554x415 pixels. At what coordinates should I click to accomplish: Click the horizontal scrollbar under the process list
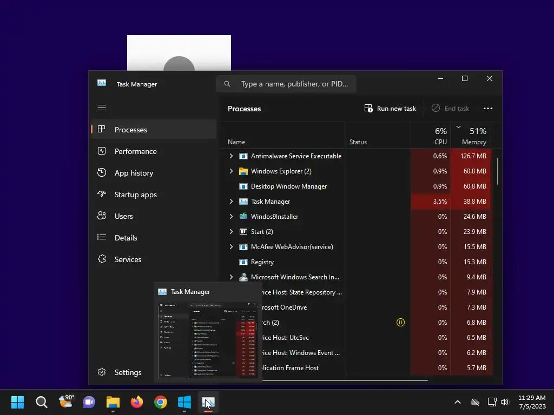tap(345, 380)
